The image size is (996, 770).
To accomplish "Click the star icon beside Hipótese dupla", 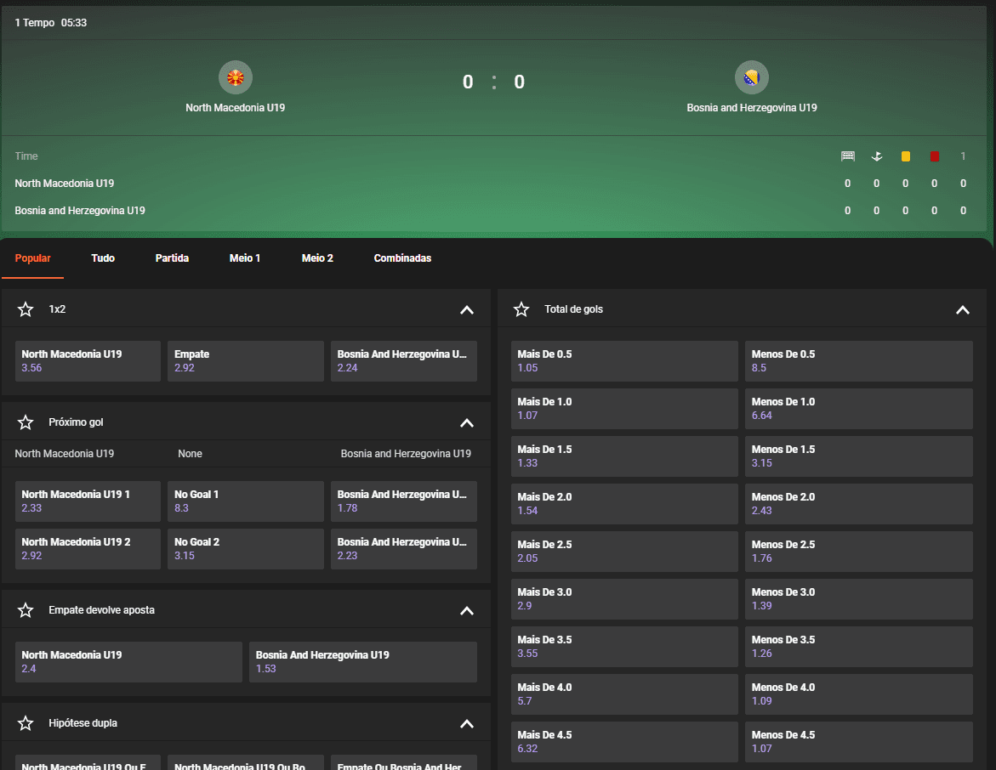I will pyautogui.click(x=25, y=723).
